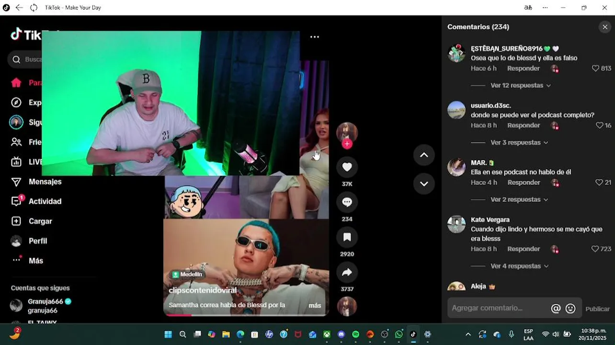Follow creator with the plus badge
This screenshot has height=345, width=615.
tap(347, 144)
